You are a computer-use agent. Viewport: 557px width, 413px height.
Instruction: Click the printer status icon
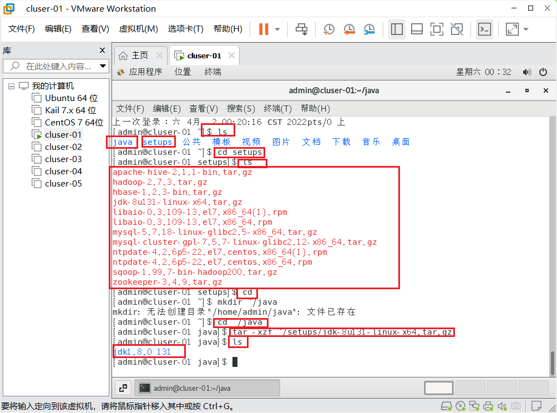pyautogui.click(x=488, y=406)
